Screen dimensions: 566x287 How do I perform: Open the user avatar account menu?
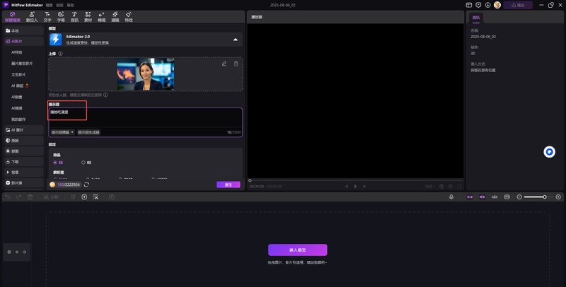(x=497, y=5)
